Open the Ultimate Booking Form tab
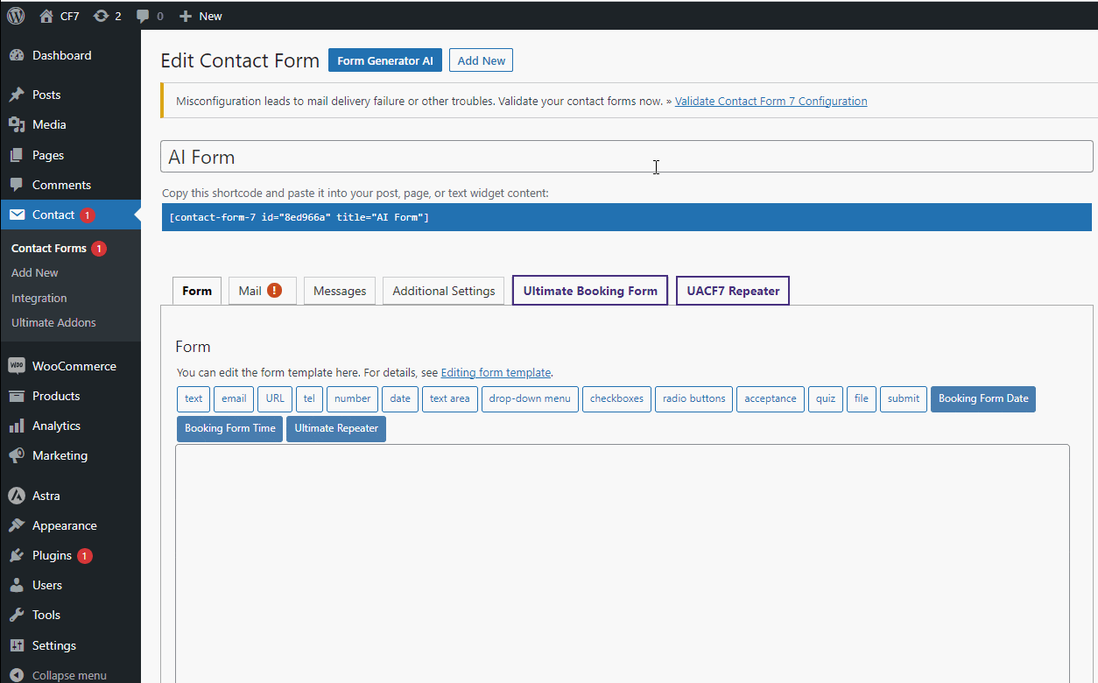The width and height of the screenshot is (1098, 683). click(x=590, y=291)
